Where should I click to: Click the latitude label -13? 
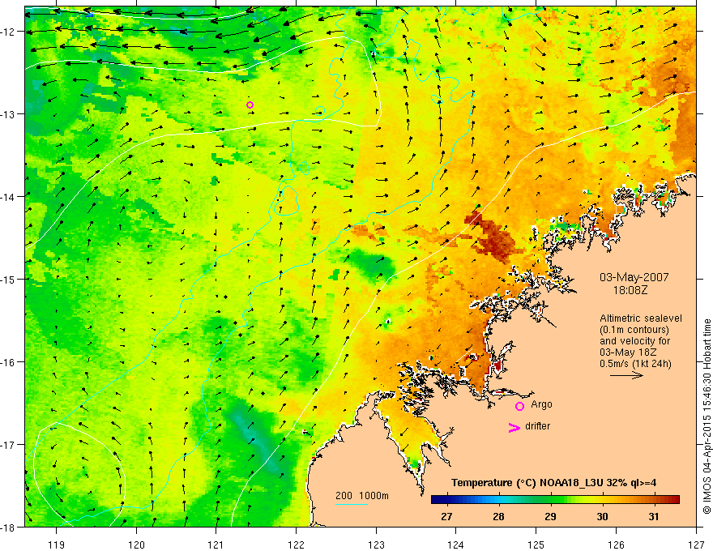coord(9,114)
